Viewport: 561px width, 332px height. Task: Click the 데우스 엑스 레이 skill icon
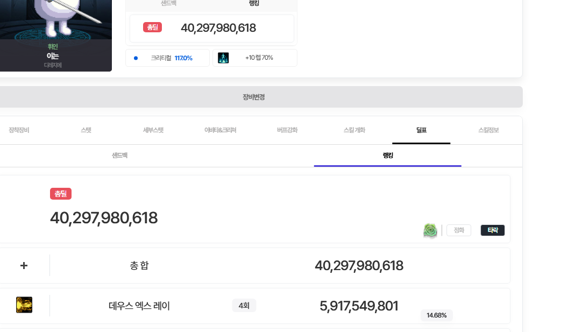tap(24, 305)
